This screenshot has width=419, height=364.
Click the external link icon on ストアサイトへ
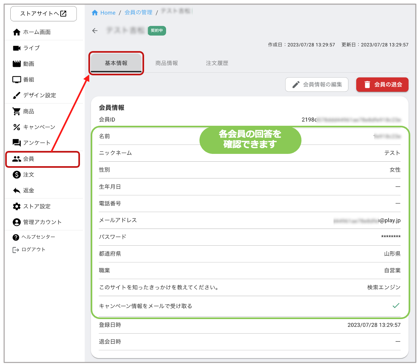63,13
